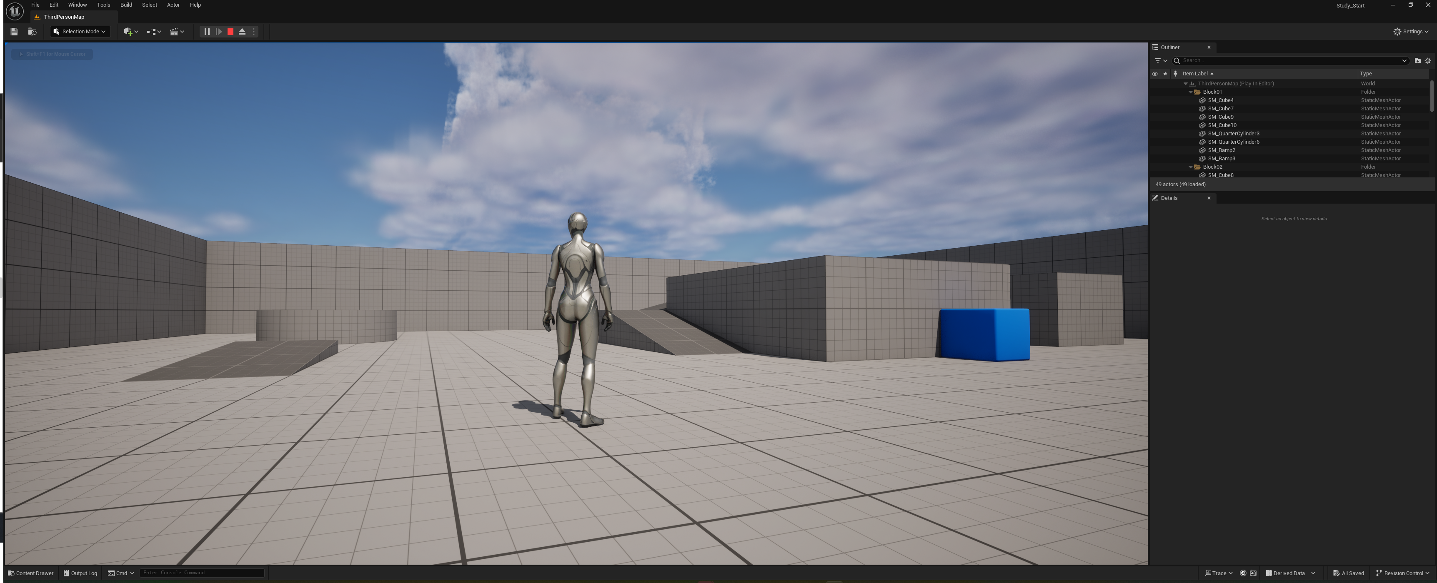
Task: Open the Settings dropdown in the toolbar
Action: [x=1411, y=32]
